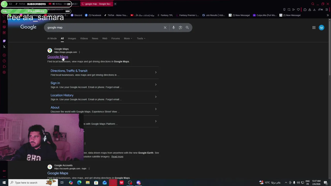The width and height of the screenshot is (331, 186).
Task: Expand the Location History chevron
Action: coord(156,97)
